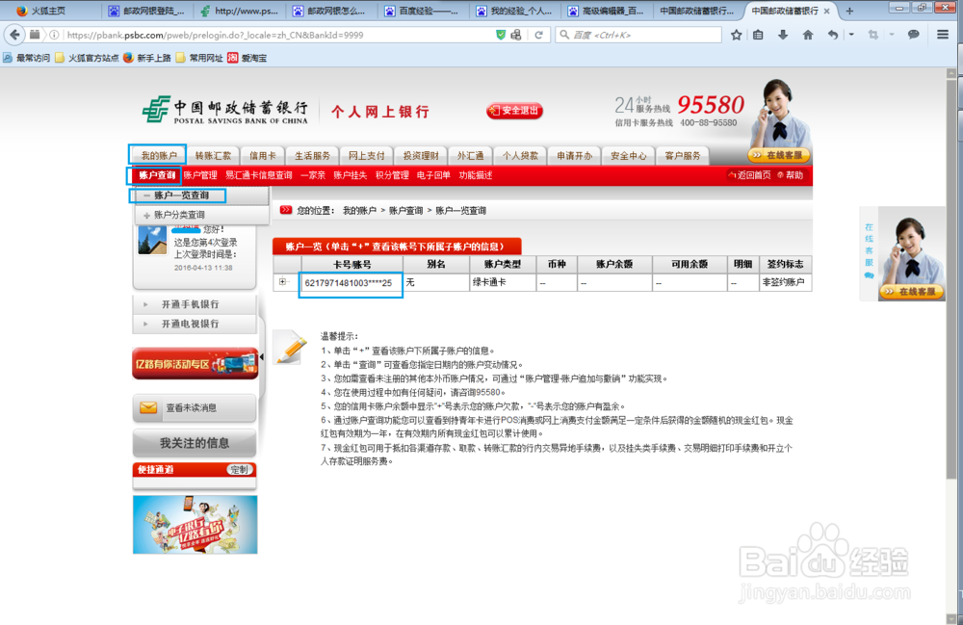
Task: Select 功能描述 in the red submenu
Action: [x=476, y=175]
